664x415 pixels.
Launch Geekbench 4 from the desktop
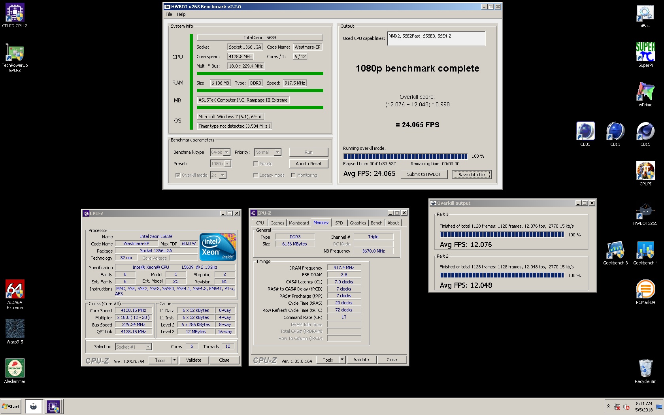click(645, 253)
